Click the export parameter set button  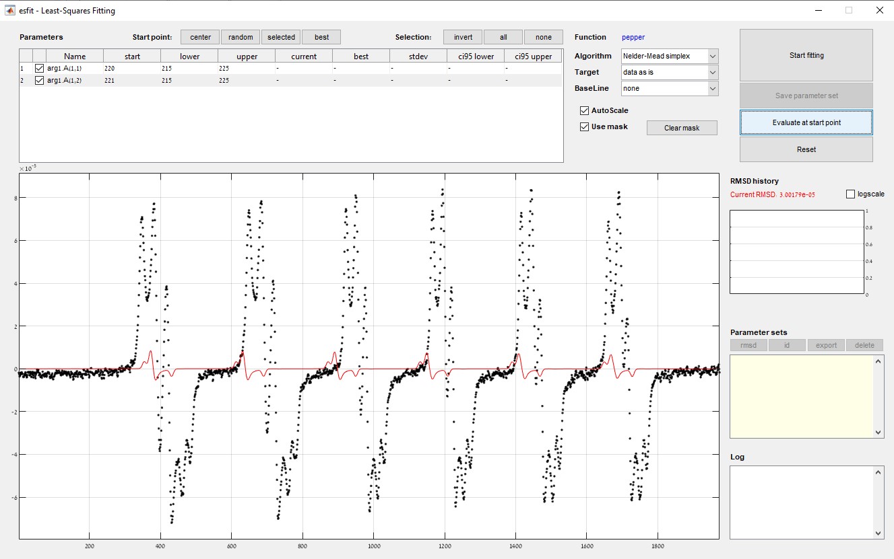pos(826,345)
